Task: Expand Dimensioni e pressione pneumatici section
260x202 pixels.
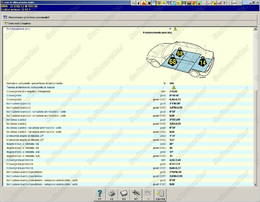Action: click(x=130, y=18)
